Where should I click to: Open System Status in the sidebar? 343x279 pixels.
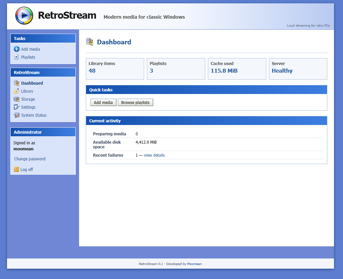pos(34,115)
